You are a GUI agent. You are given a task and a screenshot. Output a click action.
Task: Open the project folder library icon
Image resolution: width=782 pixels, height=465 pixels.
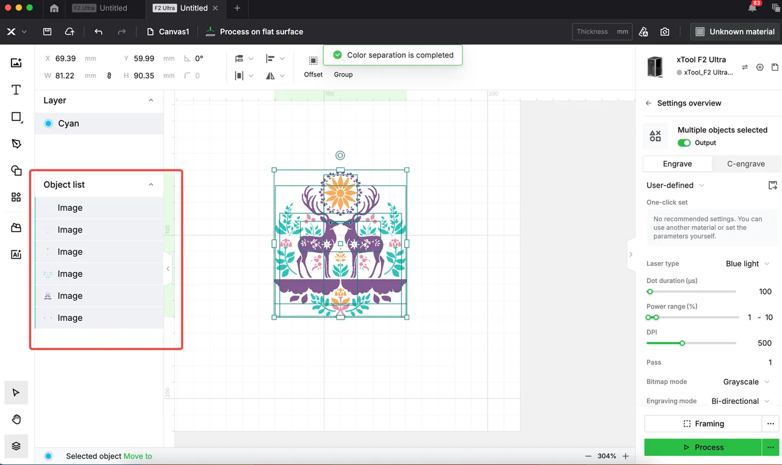[x=16, y=228]
